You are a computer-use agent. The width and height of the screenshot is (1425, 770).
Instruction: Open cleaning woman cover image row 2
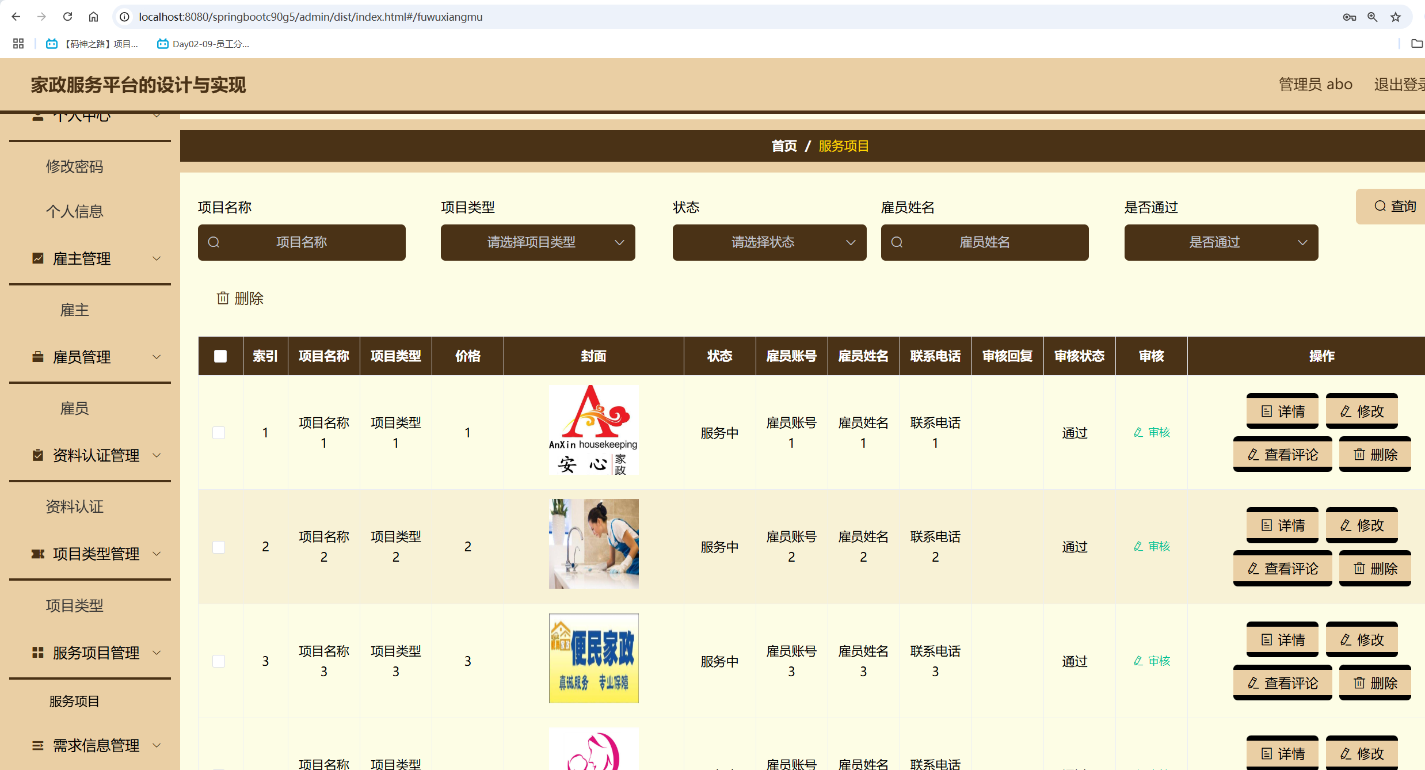[594, 544]
